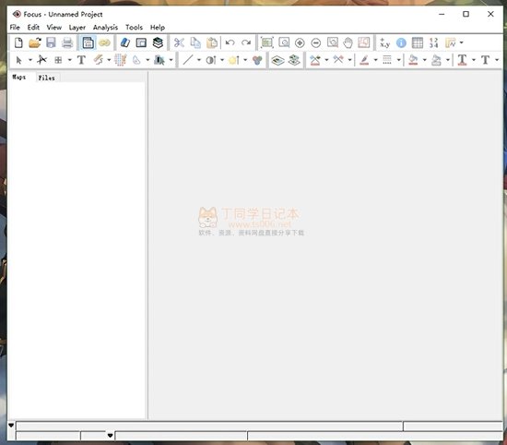This screenshot has width=507, height=445.
Task: Open a file with the folder icon
Action: [35, 42]
